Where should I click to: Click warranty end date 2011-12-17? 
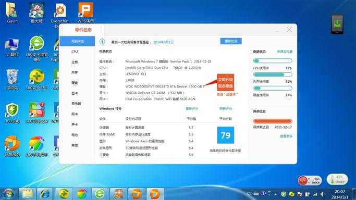[x=283, y=127]
